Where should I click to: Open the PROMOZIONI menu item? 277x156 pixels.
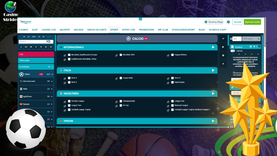(146, 30)
